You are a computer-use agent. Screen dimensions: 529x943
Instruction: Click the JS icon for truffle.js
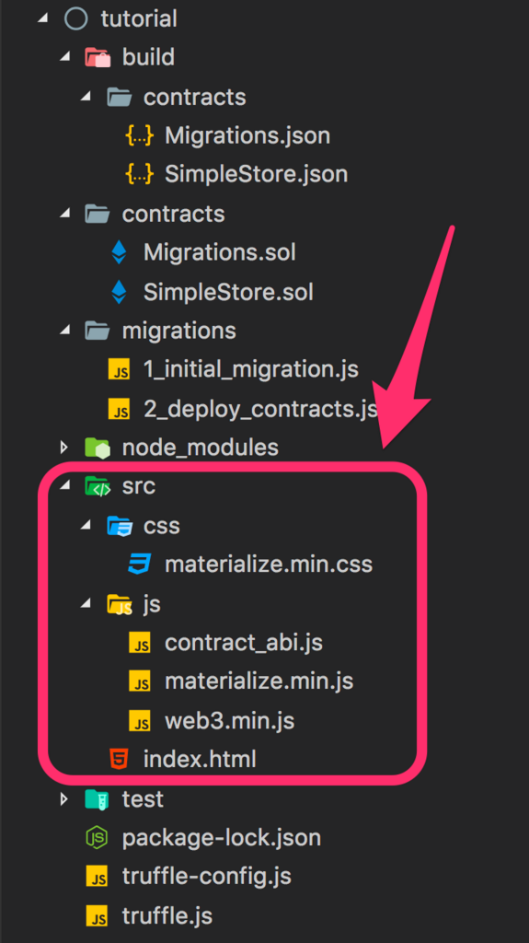pos(98,916)
